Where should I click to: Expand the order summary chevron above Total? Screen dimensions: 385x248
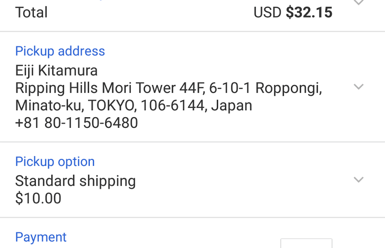click(x=358, y=3)
